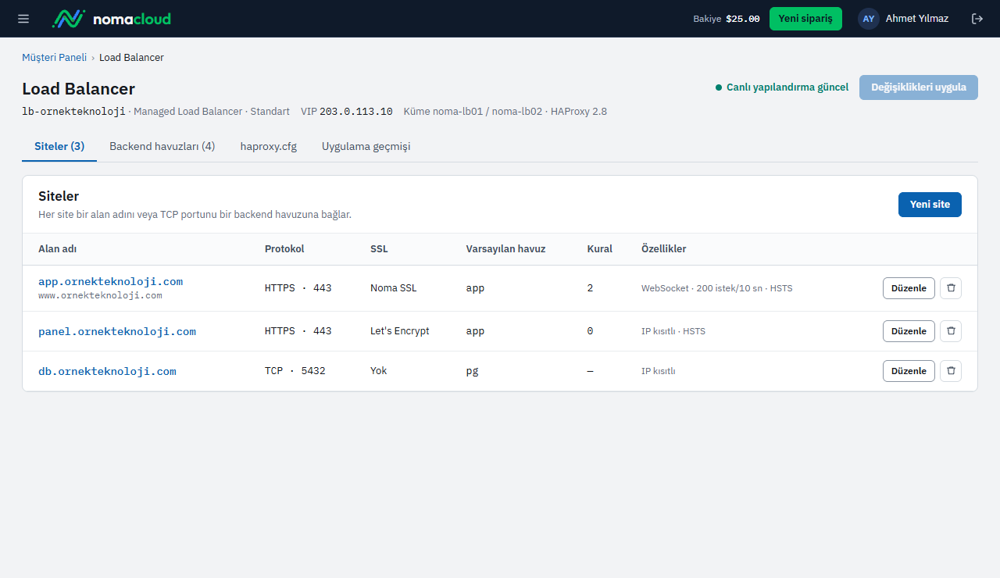
Task: Click the pg default pool cell
Action: [472, 371]
